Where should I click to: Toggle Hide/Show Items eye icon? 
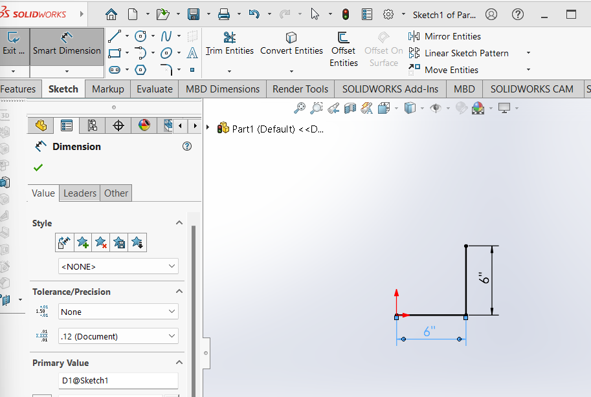(x=436, y=108)
